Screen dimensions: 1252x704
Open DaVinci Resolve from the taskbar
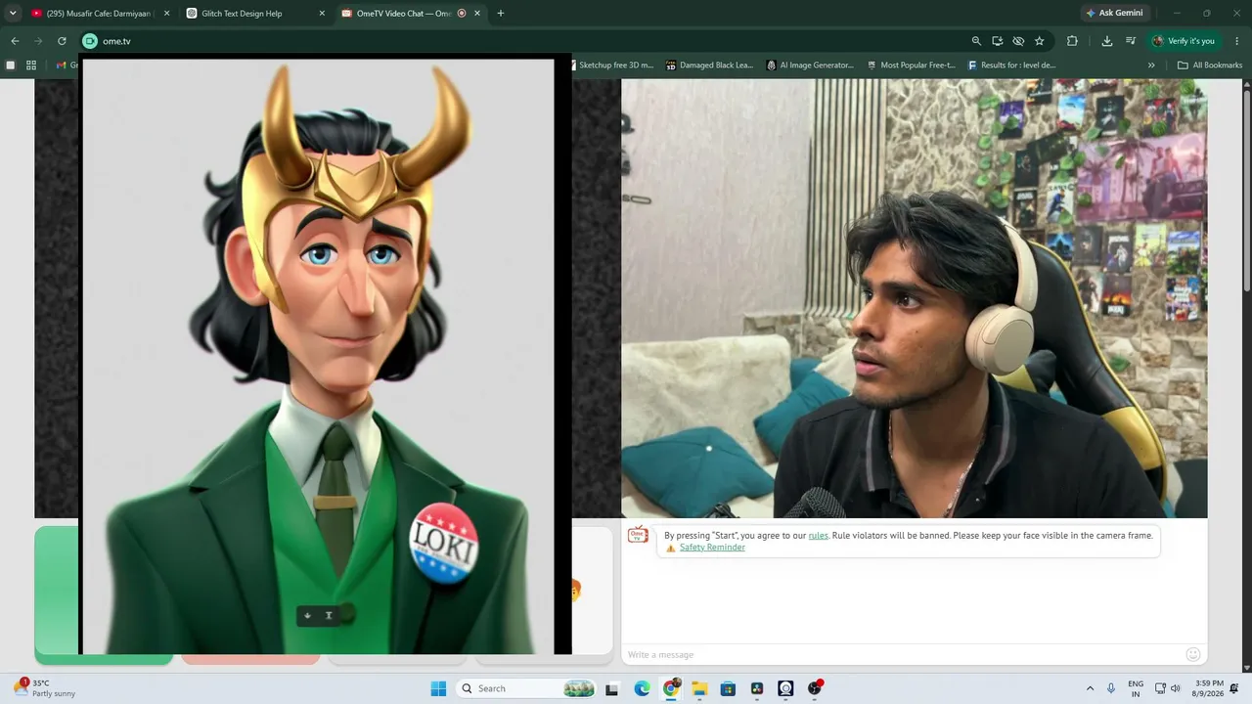tap(757, 688)
